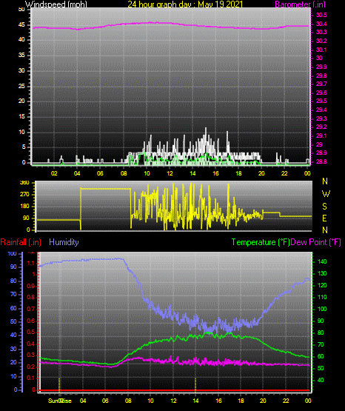The height and width of the screenshot is (411, 345).
Task: Click the dotted yellow sunrise marker line
Action: pyautogui.click(x=59, y=384)
